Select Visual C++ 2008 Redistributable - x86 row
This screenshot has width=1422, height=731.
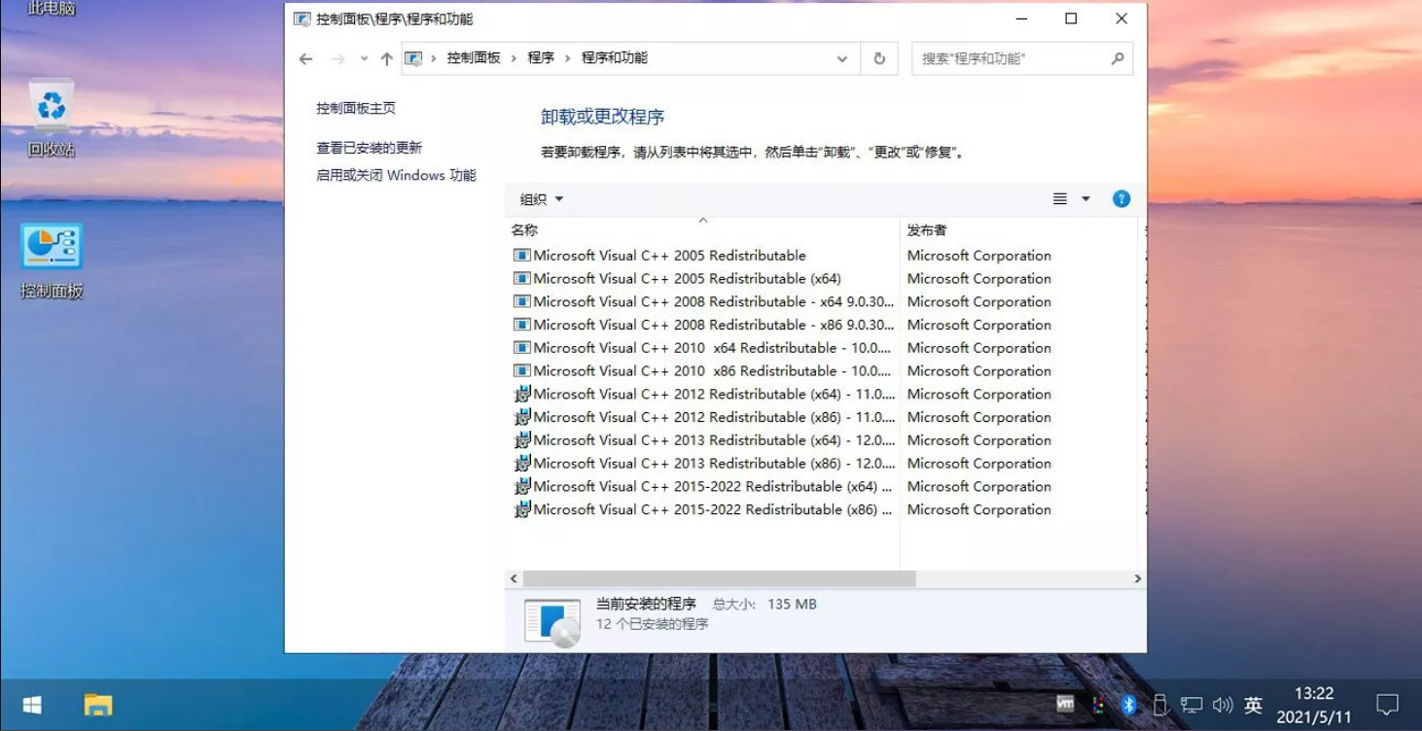702,325
